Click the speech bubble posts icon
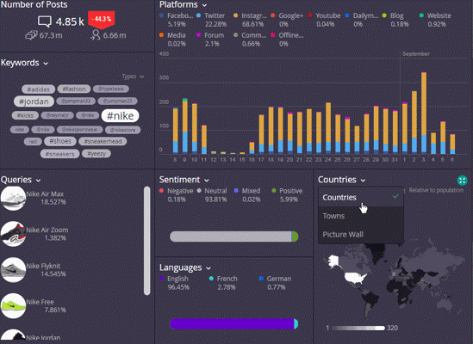The height and width of the screenshot is (344, 473). (44, 21)
